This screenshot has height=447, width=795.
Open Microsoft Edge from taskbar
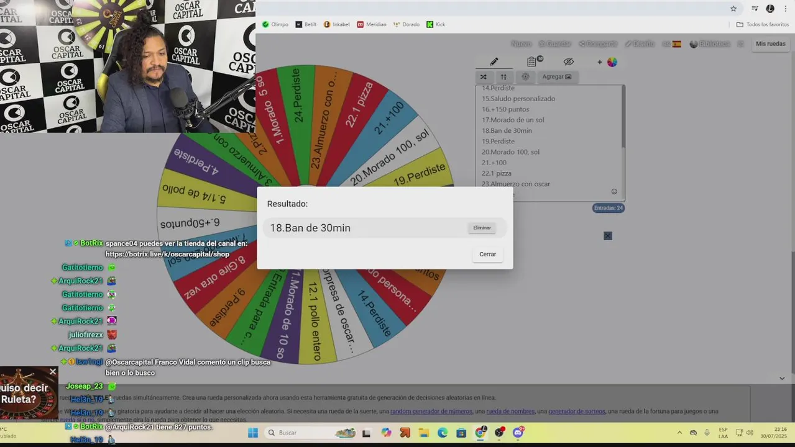point(443,433)
